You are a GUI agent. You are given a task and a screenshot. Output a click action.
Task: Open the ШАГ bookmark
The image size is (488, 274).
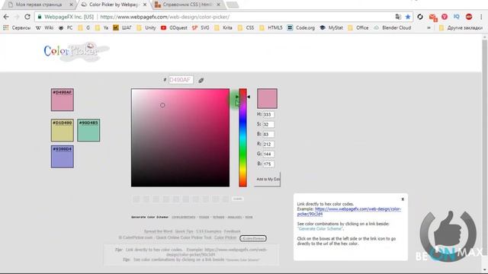[122, 27]
